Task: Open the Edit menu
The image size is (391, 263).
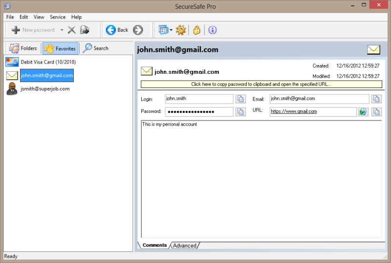Action: point(23,17)
